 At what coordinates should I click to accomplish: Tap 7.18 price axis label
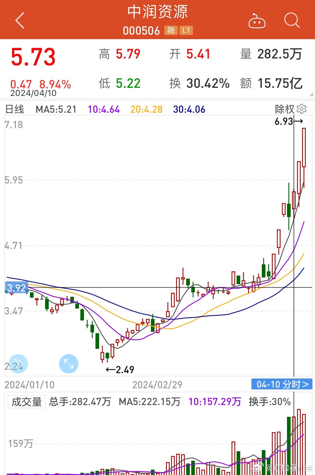pyautogui.click(x=14, y=125)
